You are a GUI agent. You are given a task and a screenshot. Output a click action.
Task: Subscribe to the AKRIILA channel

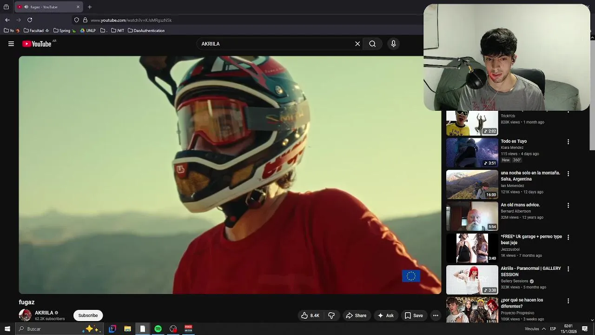click(x=88, y=315)
